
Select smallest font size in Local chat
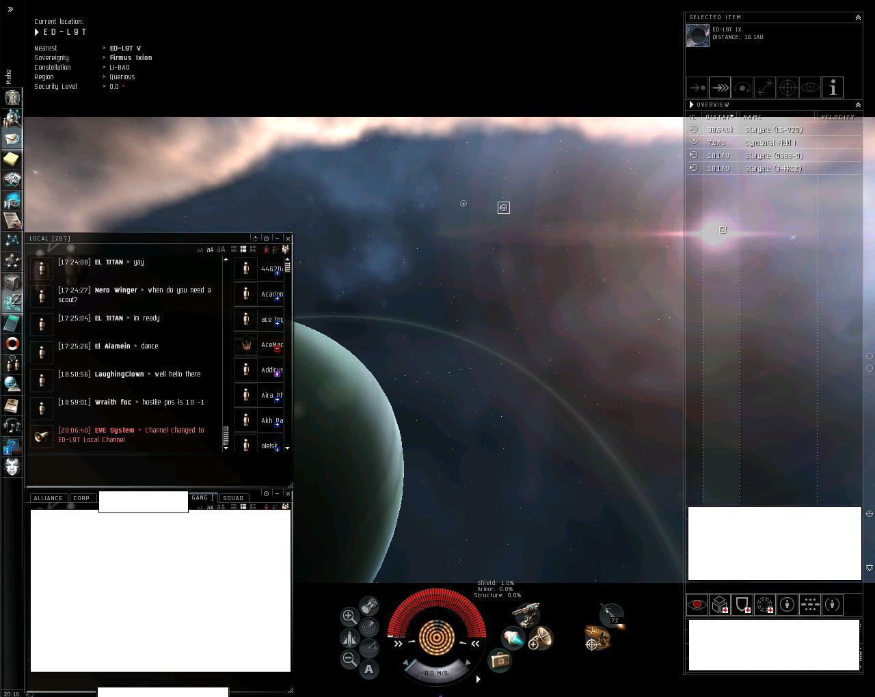[x=200, y=250]
